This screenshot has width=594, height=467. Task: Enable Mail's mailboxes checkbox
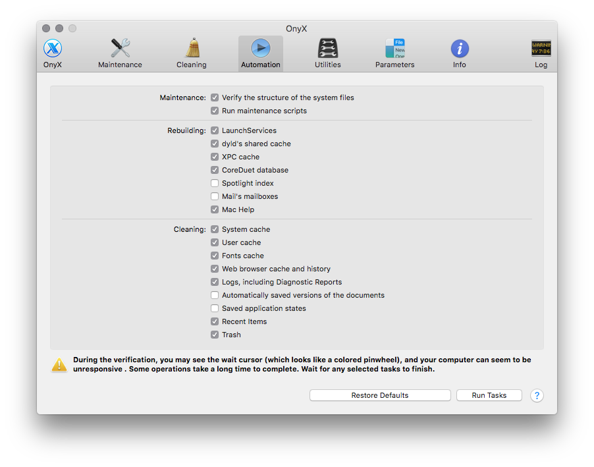click(x=215, y=196)
